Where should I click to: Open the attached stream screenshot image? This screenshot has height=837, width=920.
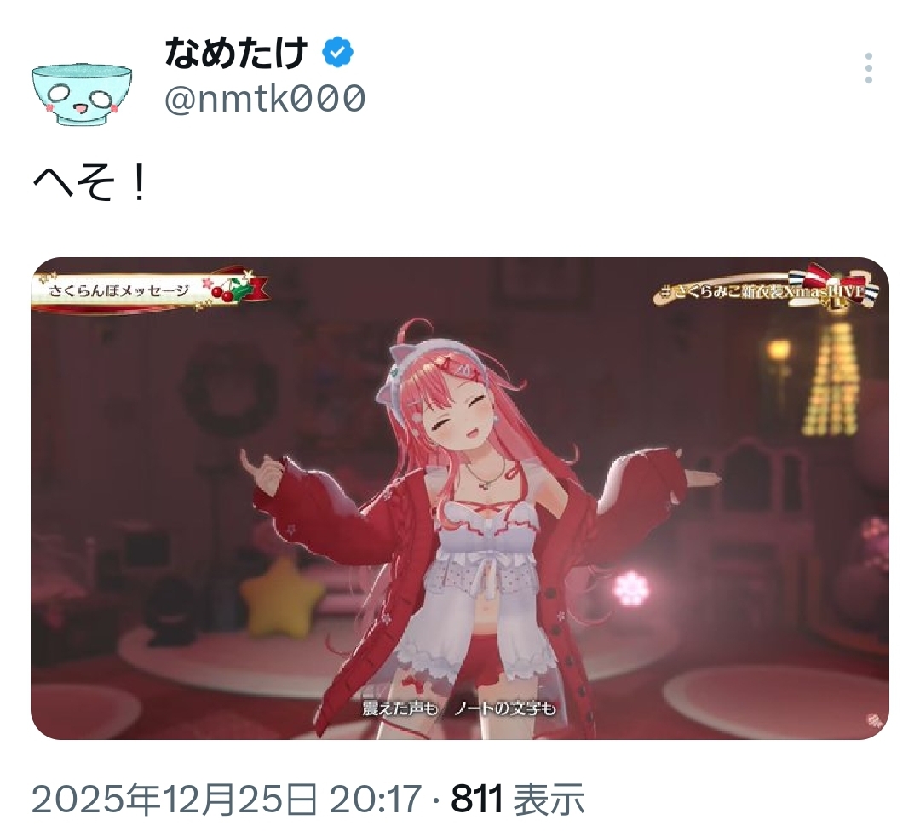click(x=460, y=498)
